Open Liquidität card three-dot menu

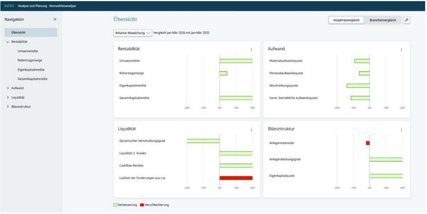pyautogui.click(x=251, y=130)
